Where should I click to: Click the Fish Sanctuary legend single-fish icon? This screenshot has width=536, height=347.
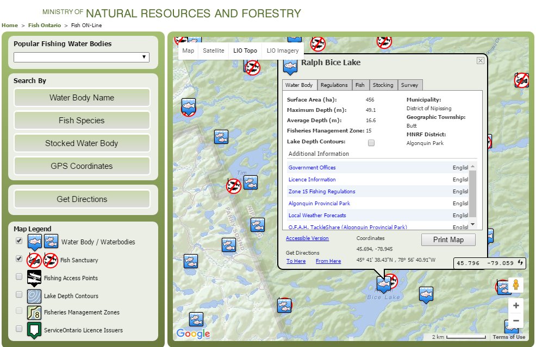(x=34, y=261)
